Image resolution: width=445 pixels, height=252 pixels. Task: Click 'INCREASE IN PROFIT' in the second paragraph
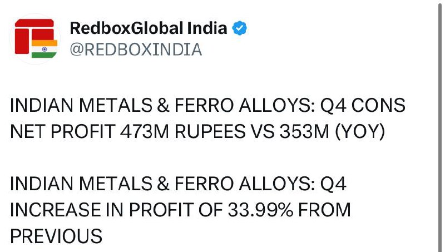click(x=102, y=210)
